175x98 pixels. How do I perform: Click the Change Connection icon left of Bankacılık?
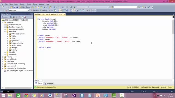point(6,10)
